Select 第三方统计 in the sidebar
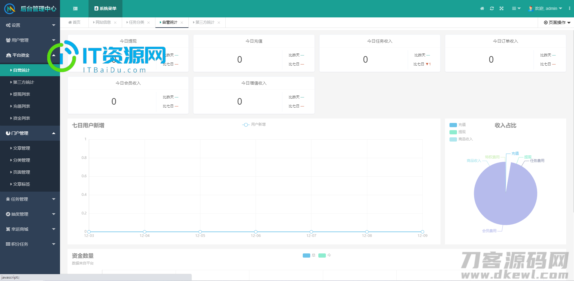The width and height of the screenshot is (574, 281). point(30,82)
